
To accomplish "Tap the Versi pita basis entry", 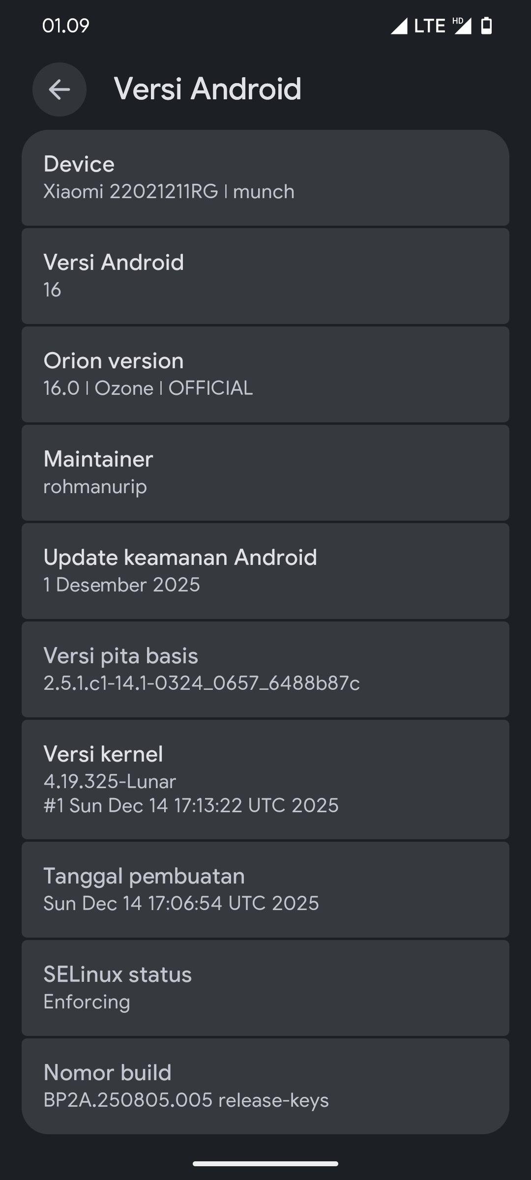I will (x=265, y=669).
